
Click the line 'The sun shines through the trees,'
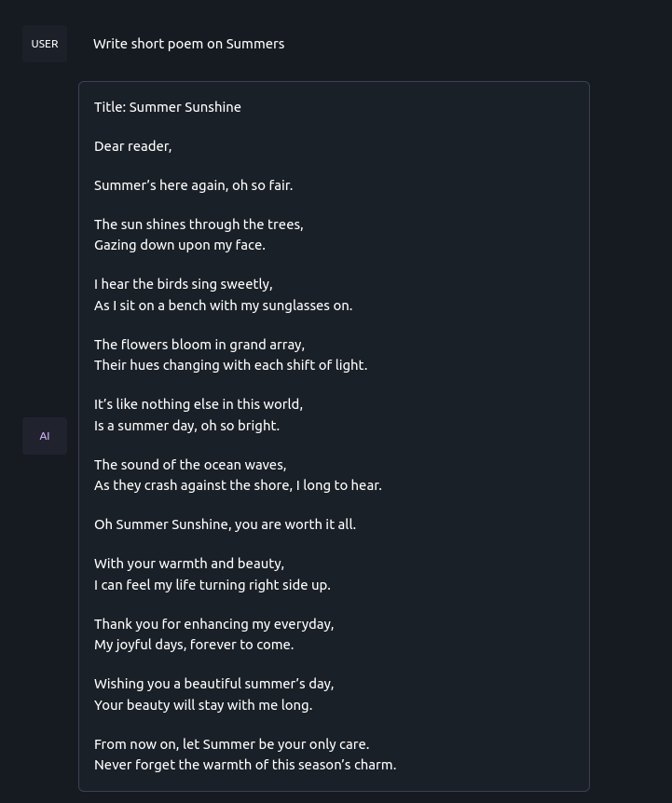199,225
